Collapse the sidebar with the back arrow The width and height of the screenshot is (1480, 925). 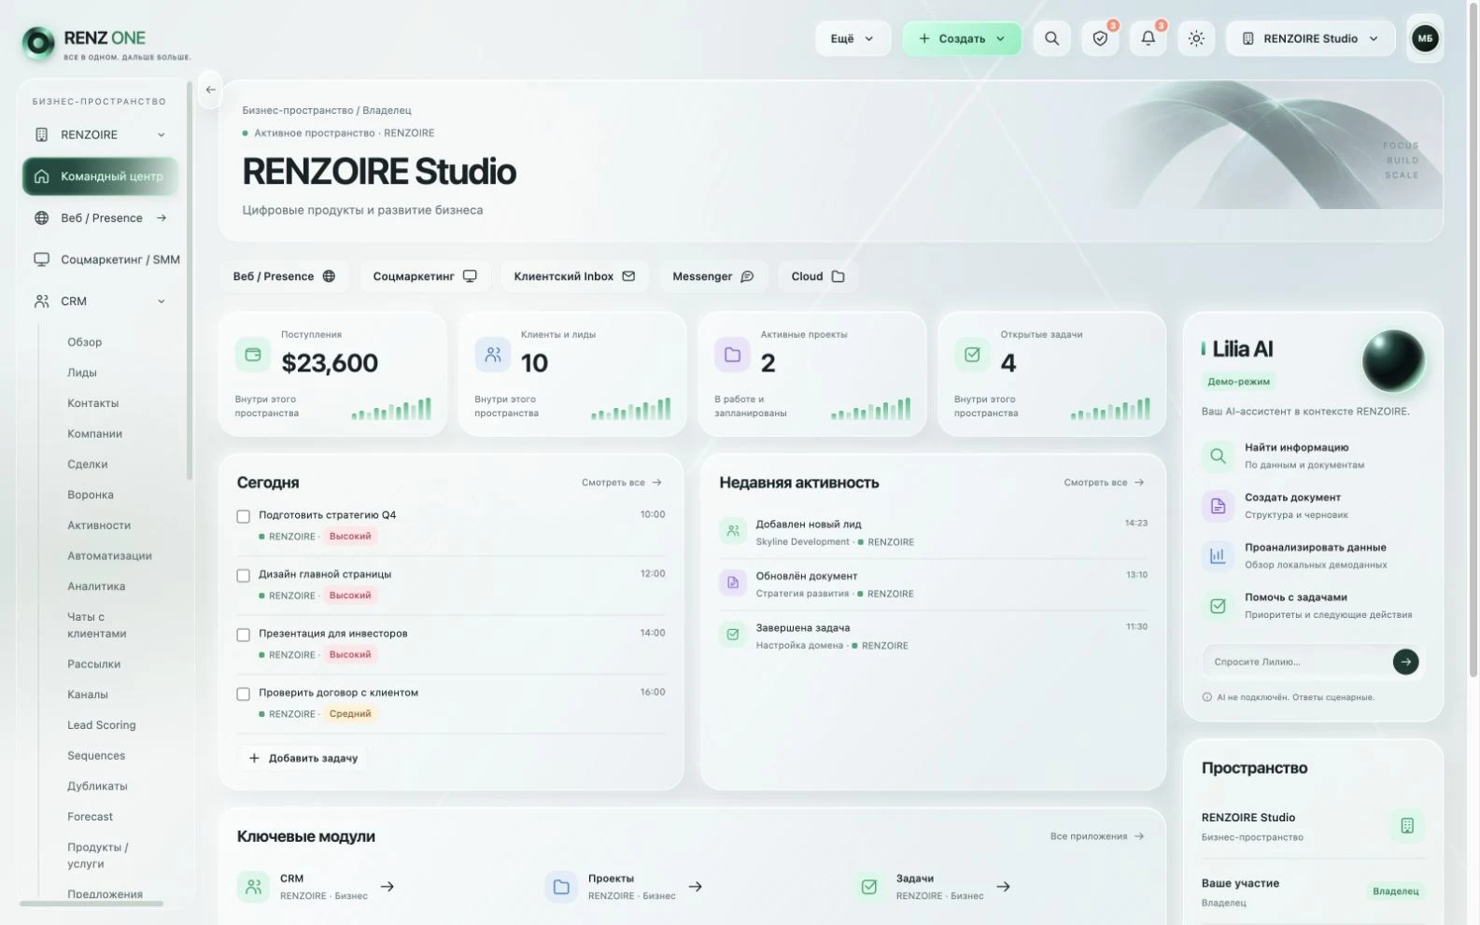coord(210,90)
